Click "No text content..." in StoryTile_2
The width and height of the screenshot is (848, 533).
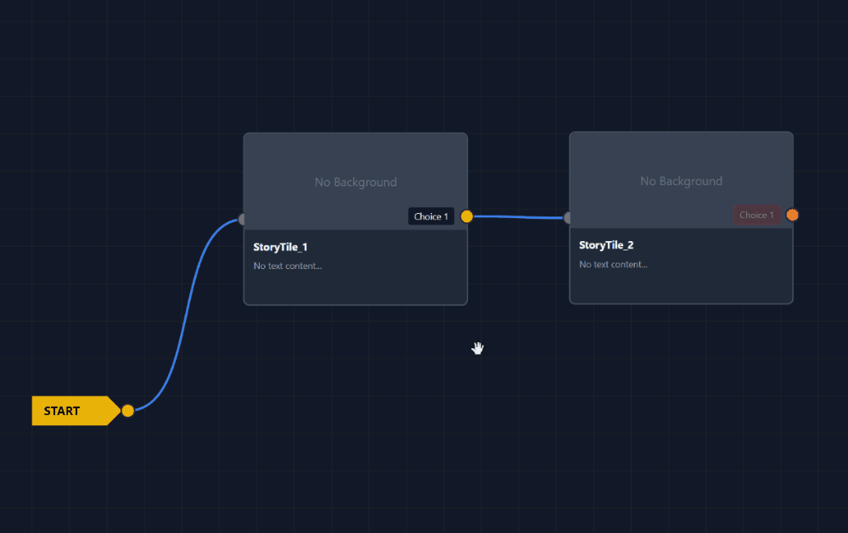613,264
